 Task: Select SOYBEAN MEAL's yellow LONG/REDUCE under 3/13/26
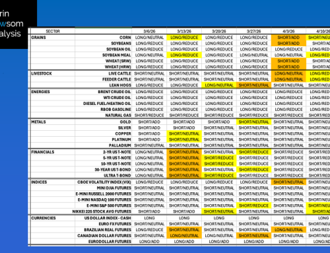pos(184,55)
